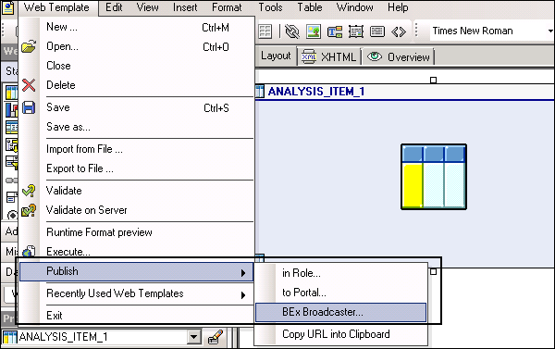Click the ruled-lines box toolbar icon

click(377, 31)
